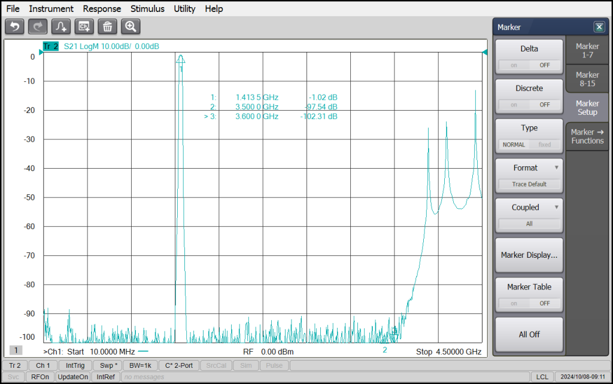
Task: Open the Utility menu
Action: coord(184,8)
